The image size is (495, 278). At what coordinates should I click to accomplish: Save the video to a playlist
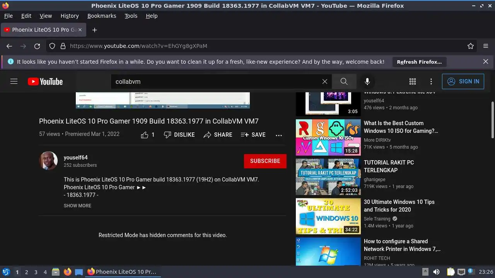pyautogui.click(x=253, y=135)
